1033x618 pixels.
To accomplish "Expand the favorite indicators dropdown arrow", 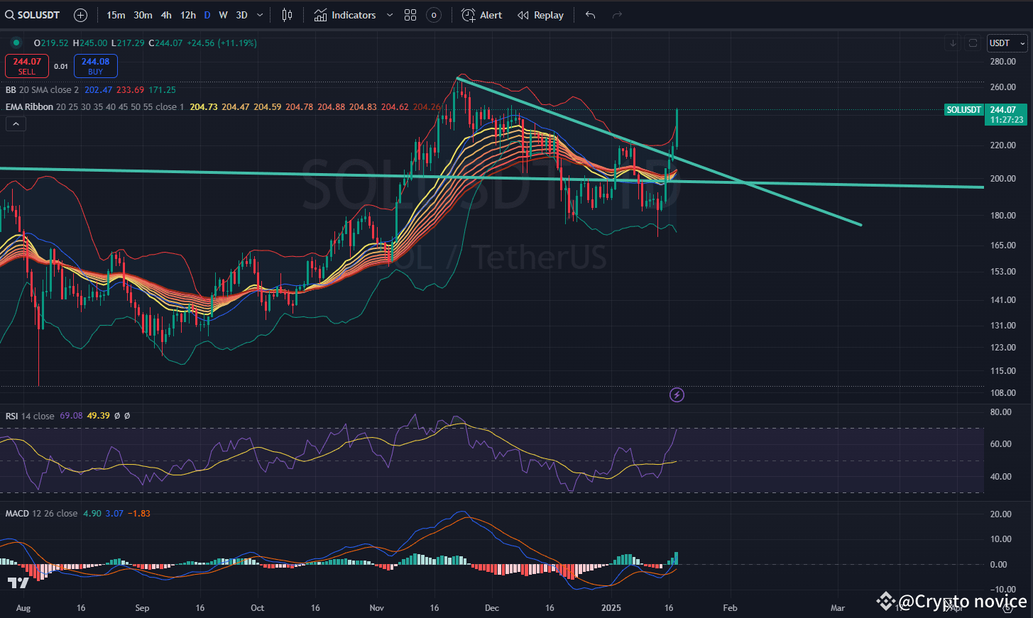I will point(389,15).
